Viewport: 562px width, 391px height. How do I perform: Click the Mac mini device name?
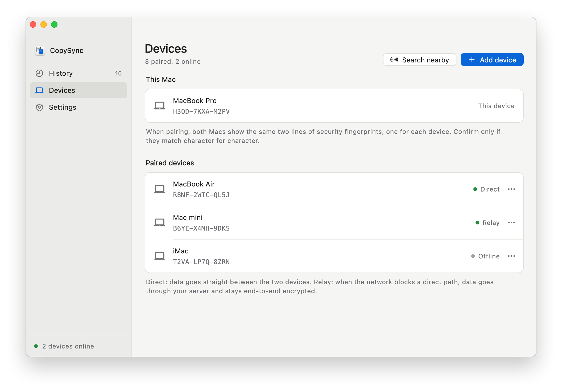tap(188, 218)
